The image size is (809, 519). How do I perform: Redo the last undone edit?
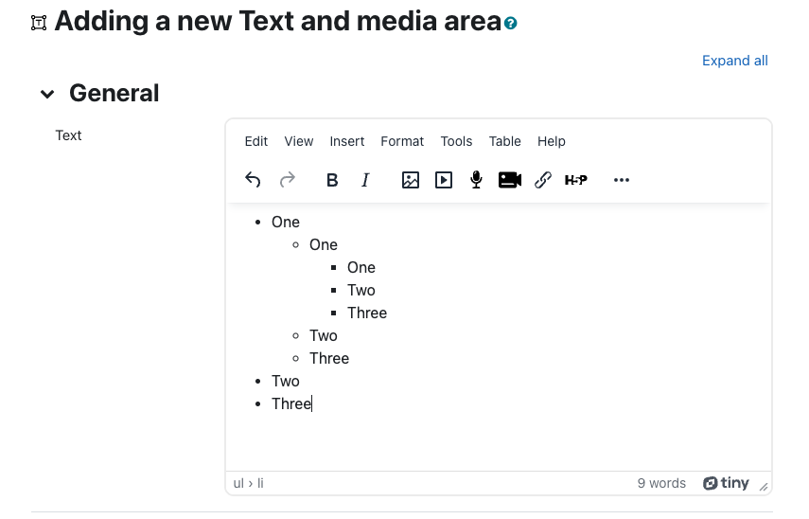click(288, 180)
